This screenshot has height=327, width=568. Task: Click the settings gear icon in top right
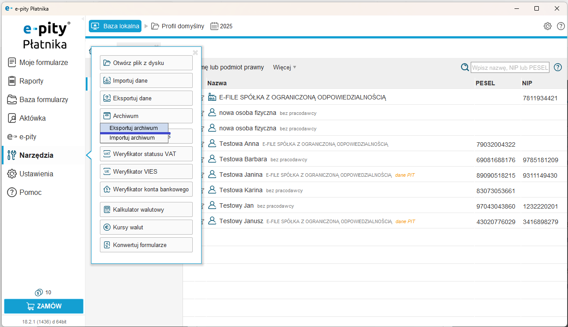click(x=547, y=26)
